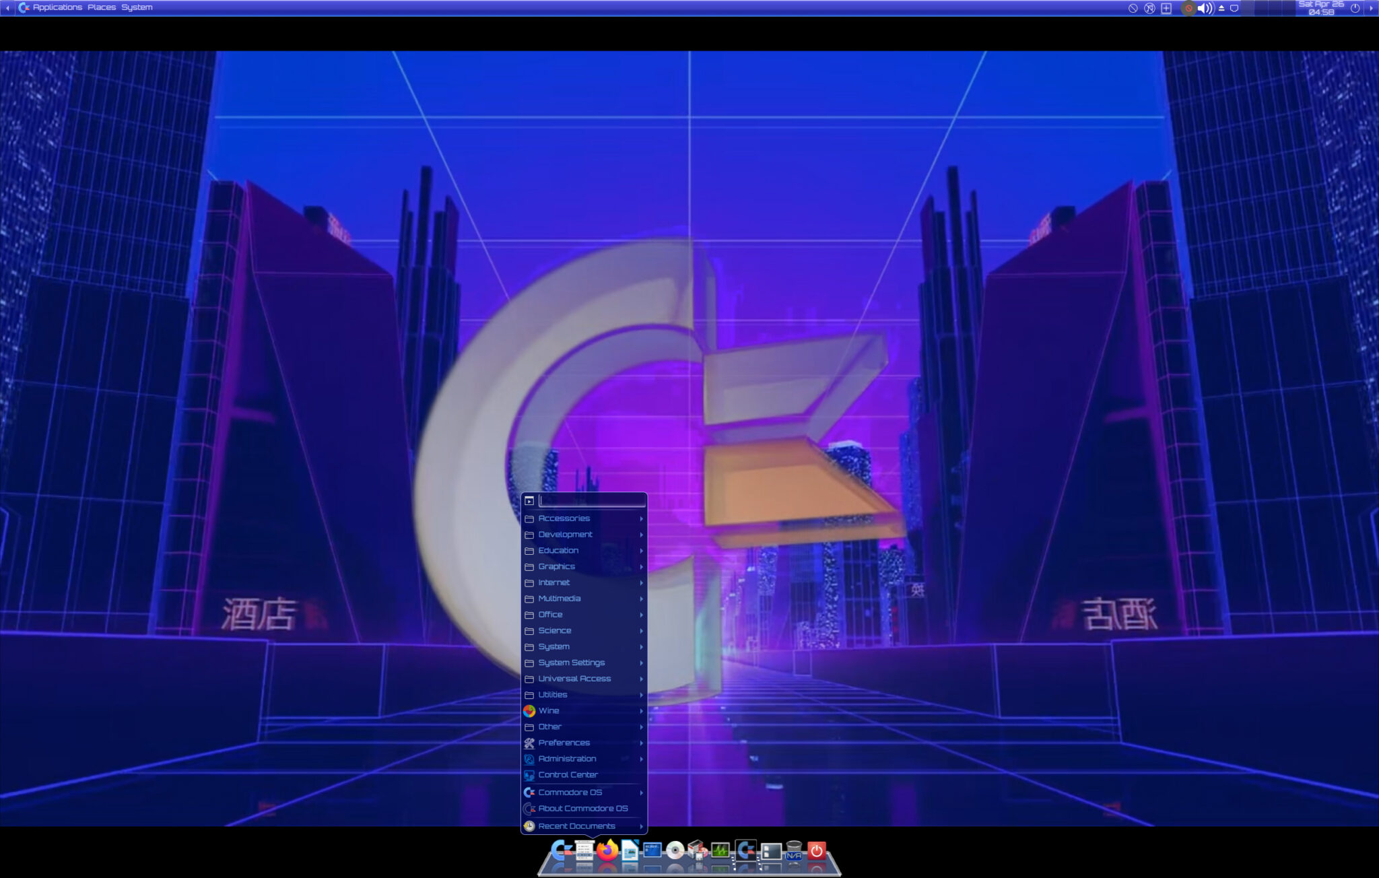1379x878 pixels.
Task: Launch Firefox from the dock
Action: 607,851
